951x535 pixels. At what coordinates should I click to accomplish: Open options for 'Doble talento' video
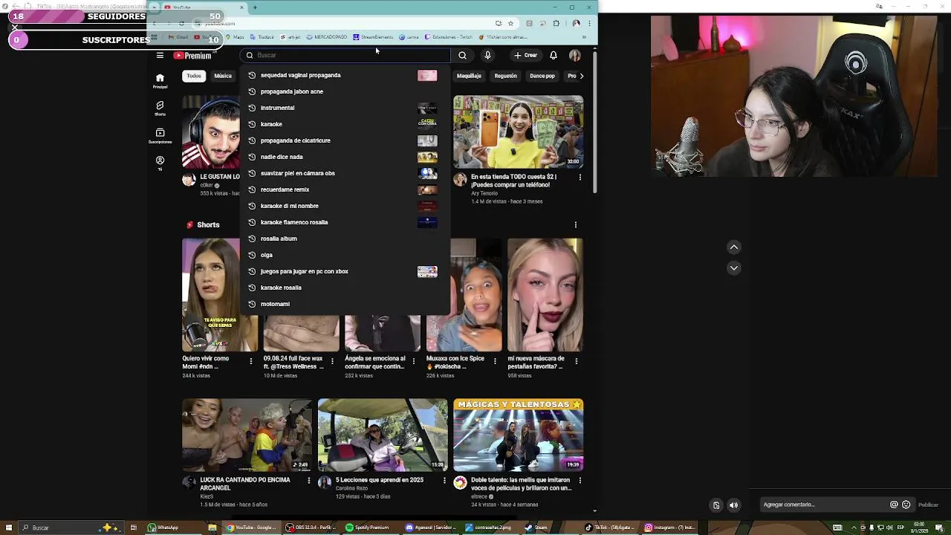click(x=580, y=481)
